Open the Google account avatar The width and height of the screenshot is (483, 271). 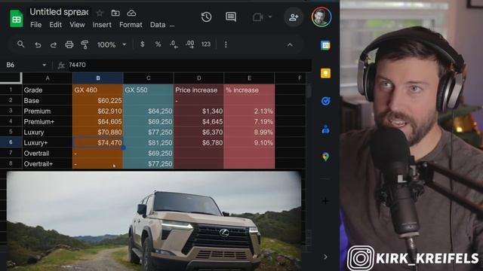click(321, 17)
